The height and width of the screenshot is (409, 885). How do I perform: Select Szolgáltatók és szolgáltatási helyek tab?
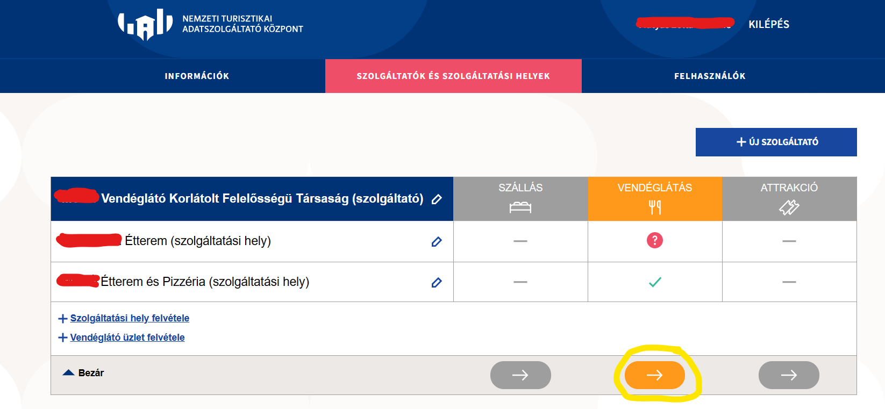click(453, 76)
